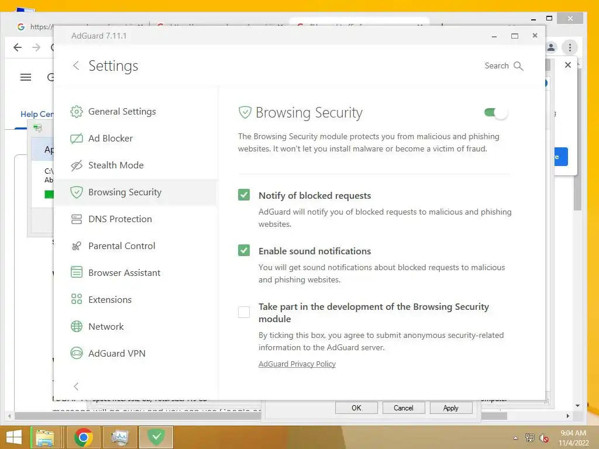The height and width of the screenshot is (449, 599).
Task: Click the Extensions grid icon
Action: pyautogui.click(x=77, y=299)
